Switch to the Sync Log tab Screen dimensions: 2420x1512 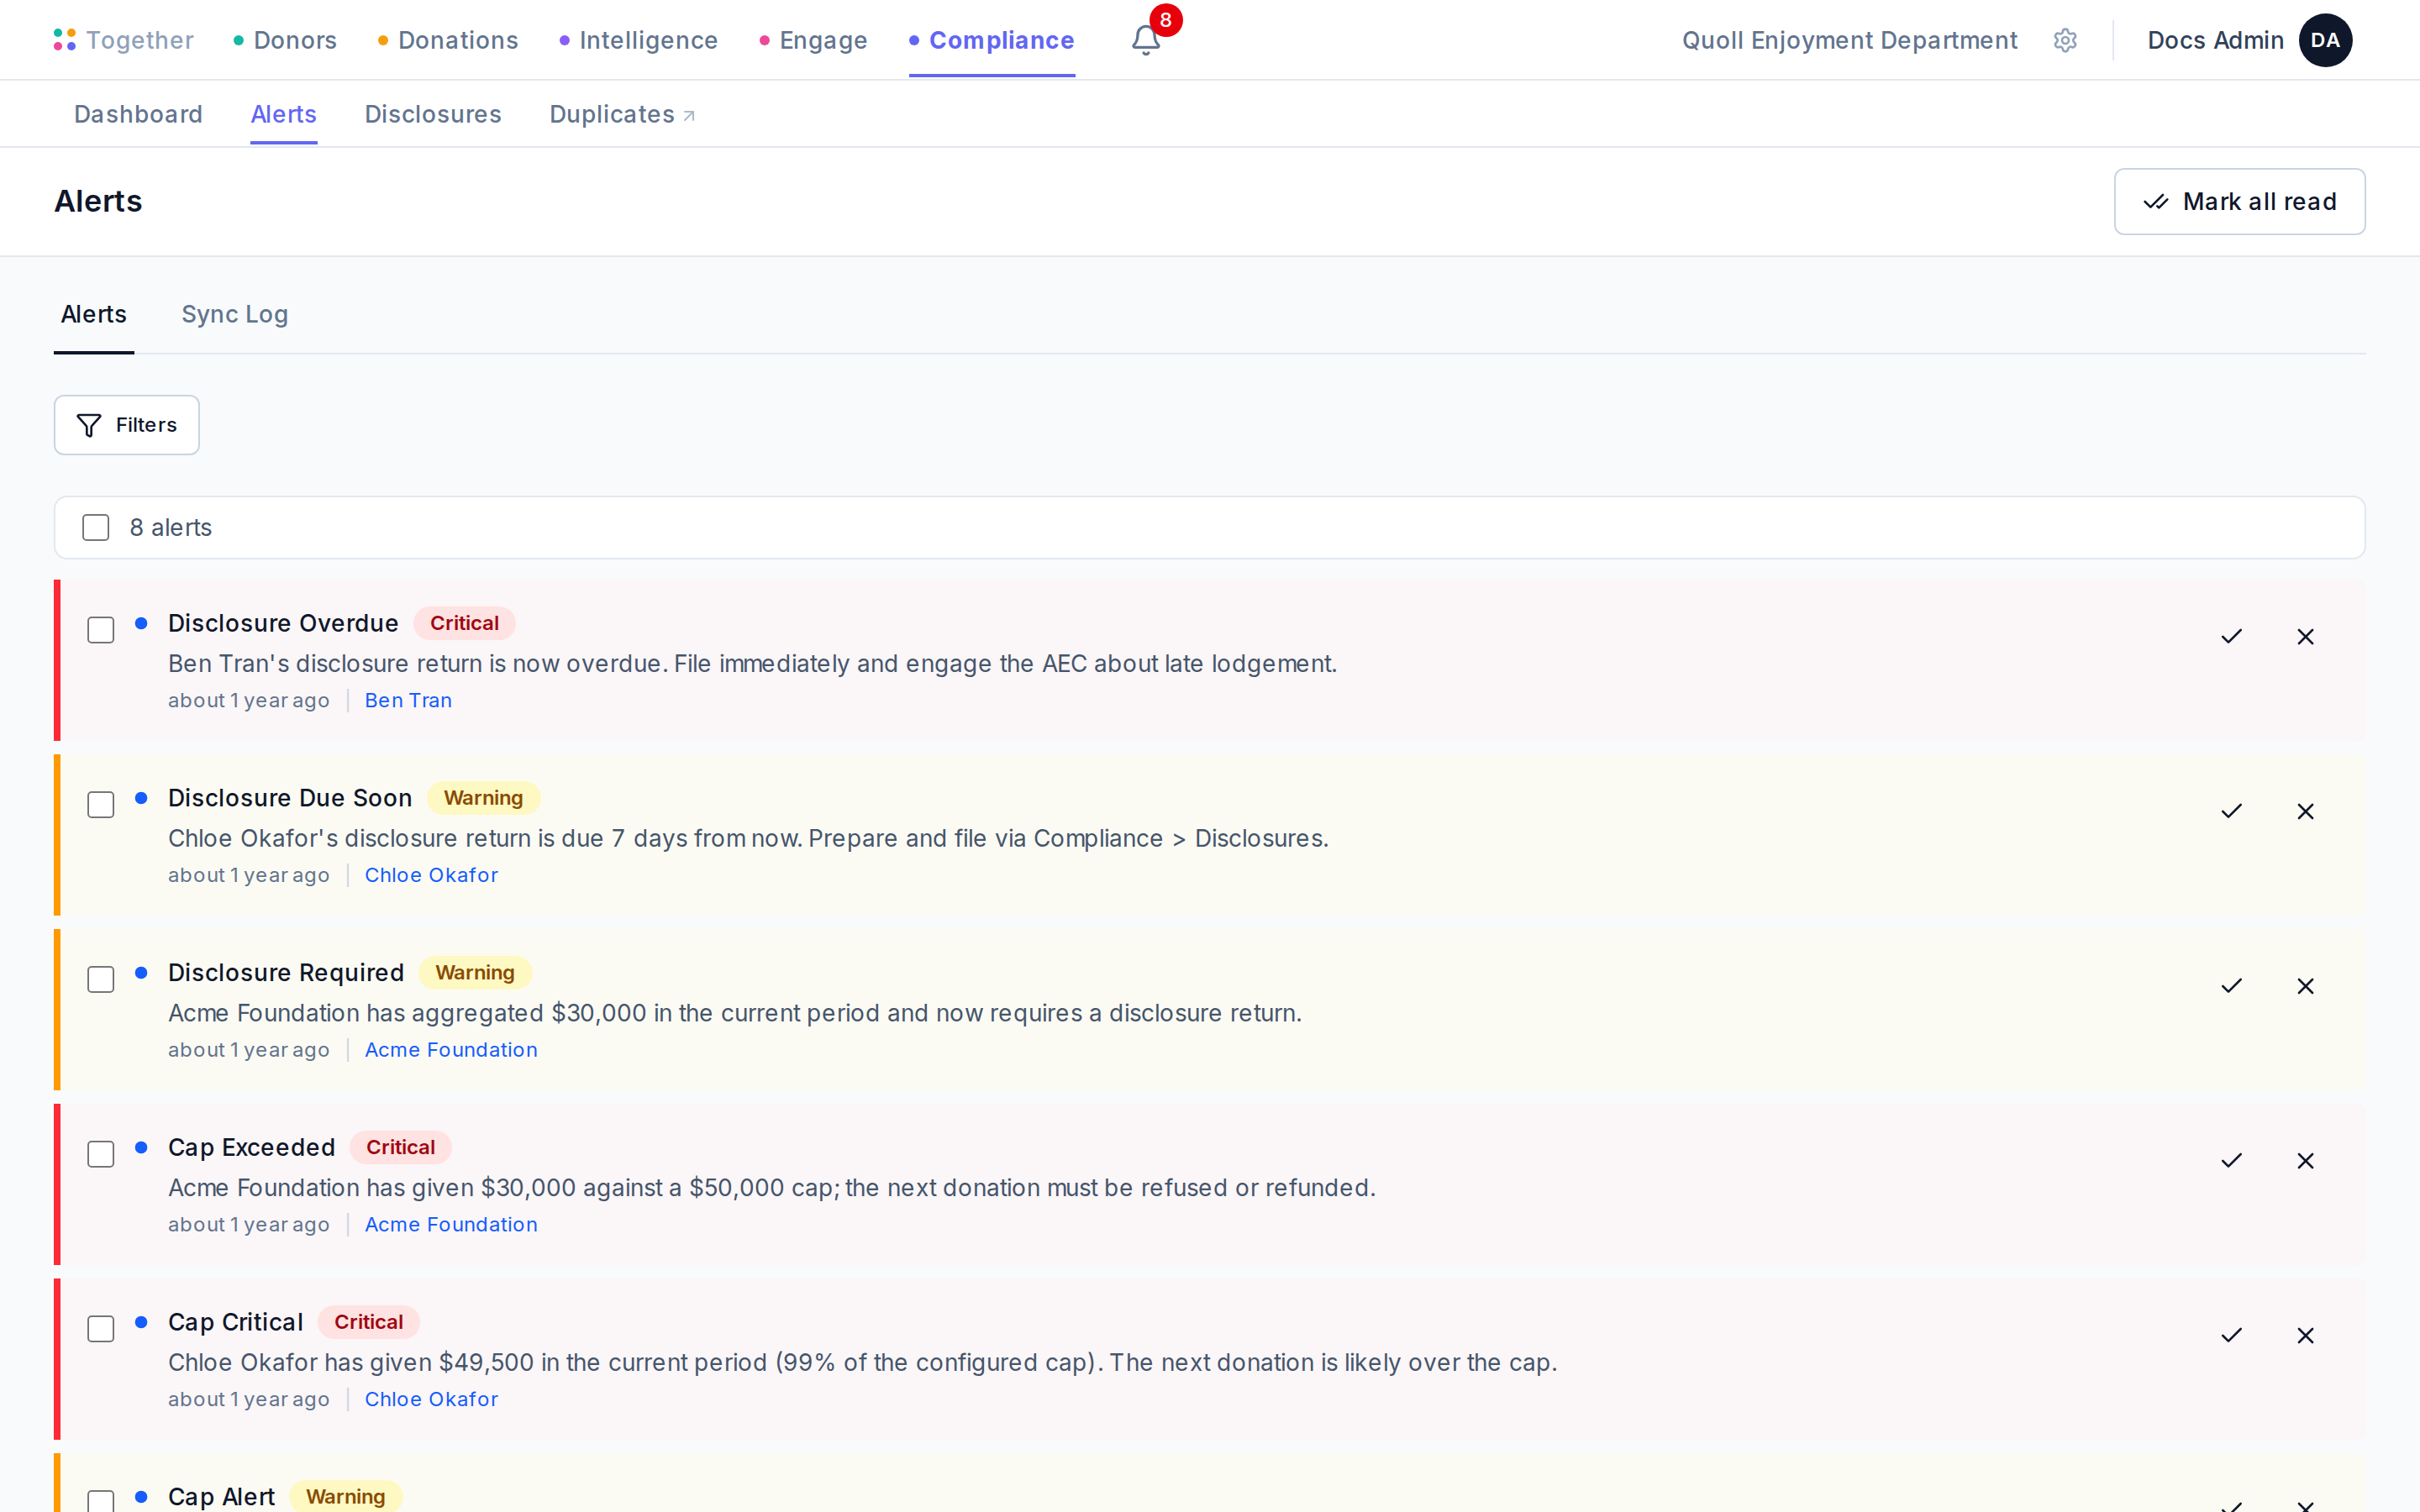coord(235,314)
